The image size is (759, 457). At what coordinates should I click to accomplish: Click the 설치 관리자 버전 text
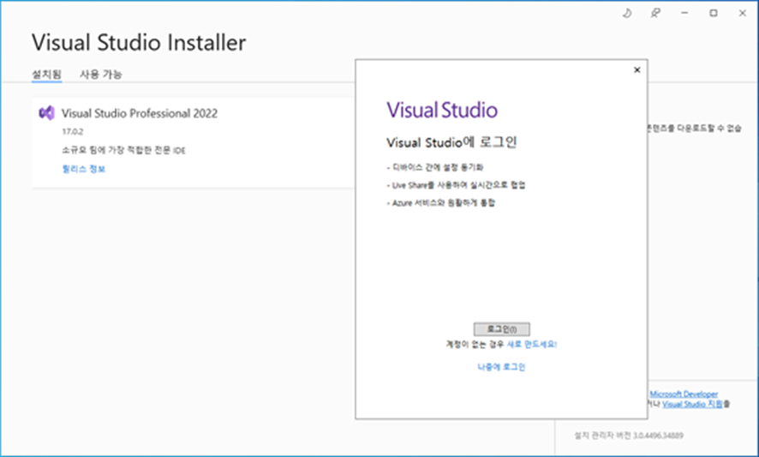pyautogui.click(x=629, y=436)
